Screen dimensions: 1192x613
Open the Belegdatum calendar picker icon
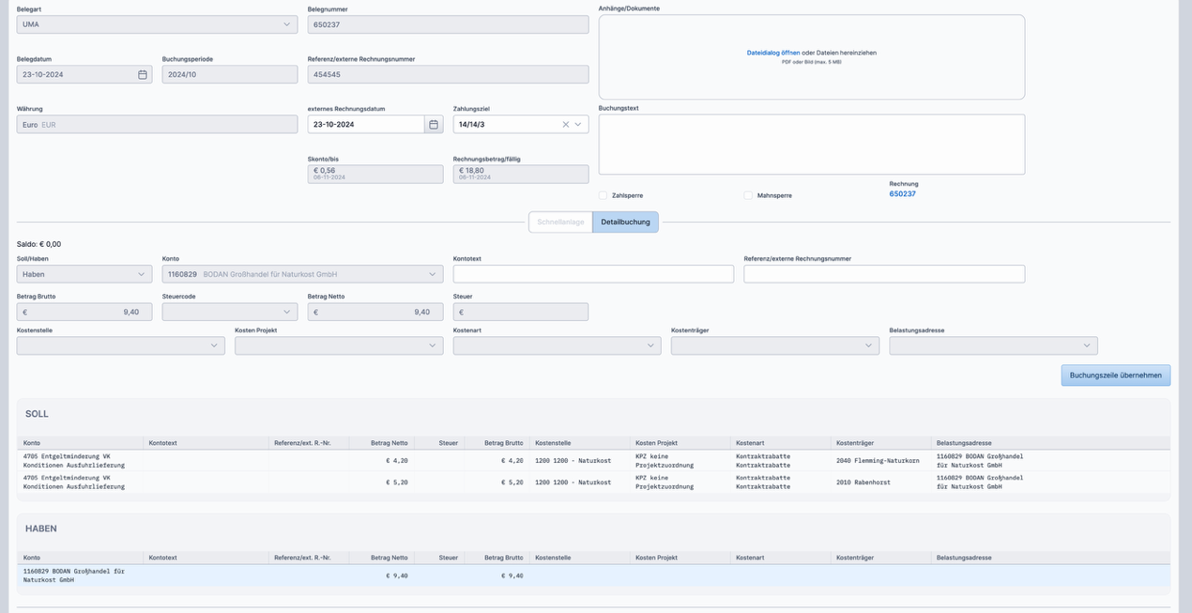coord(143,74)
